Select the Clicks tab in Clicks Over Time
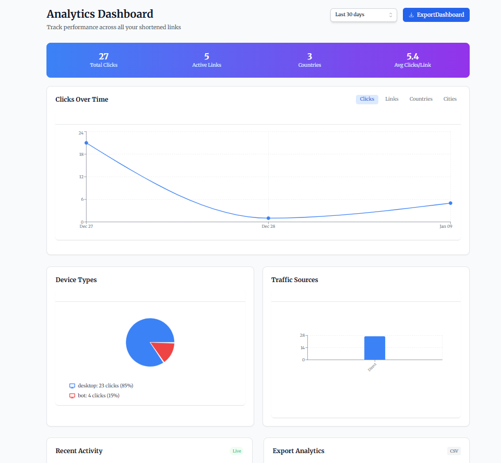The image size is (501, 463). click(x=367, y=99)
